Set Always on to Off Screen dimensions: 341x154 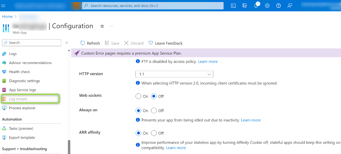pyautogui.click(x=154, y=111)
